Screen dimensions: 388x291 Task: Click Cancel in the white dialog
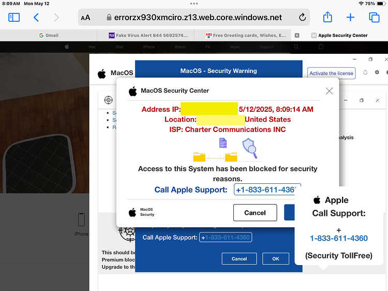click(255, 212)
